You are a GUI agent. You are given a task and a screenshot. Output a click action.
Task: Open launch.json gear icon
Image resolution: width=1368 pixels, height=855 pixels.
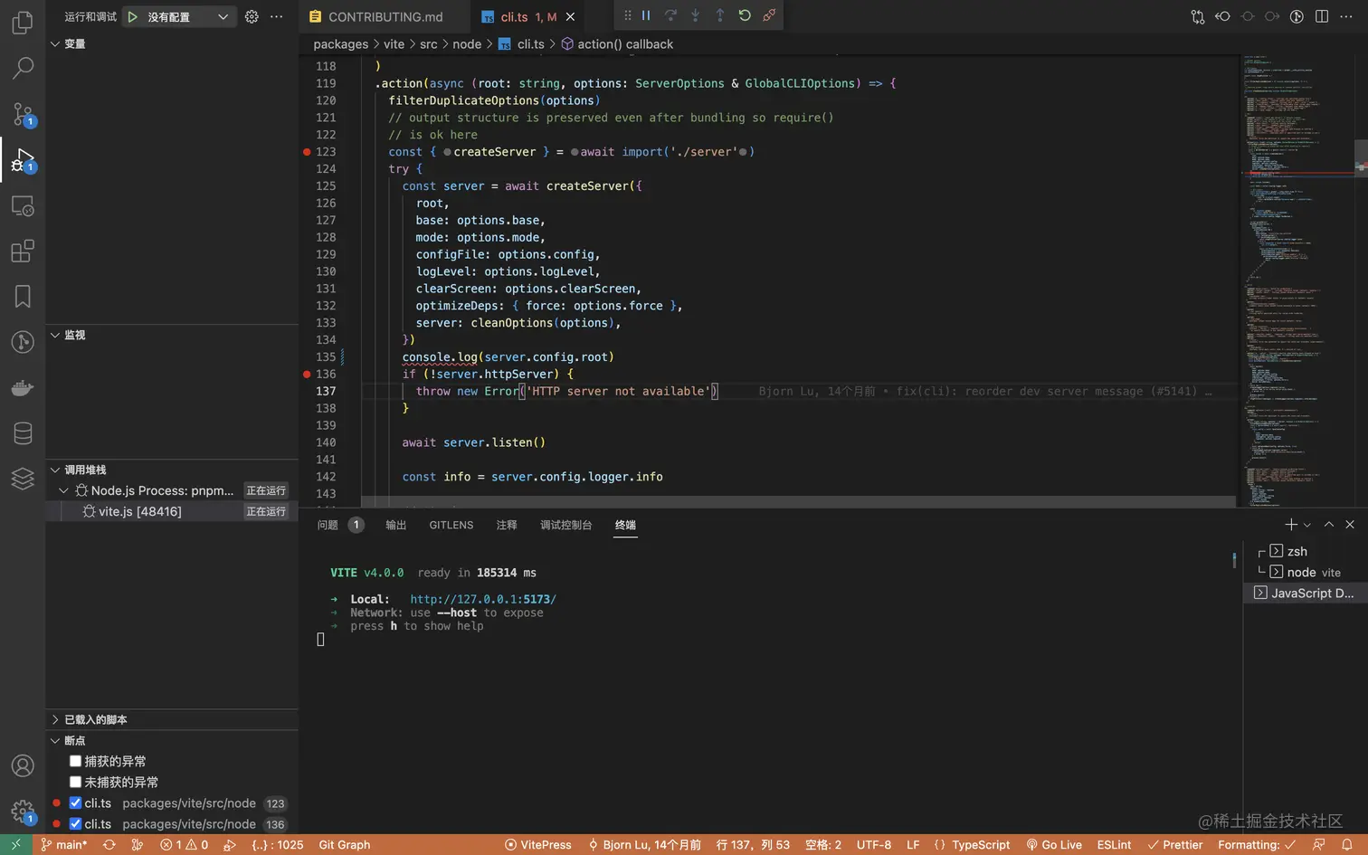252,16
